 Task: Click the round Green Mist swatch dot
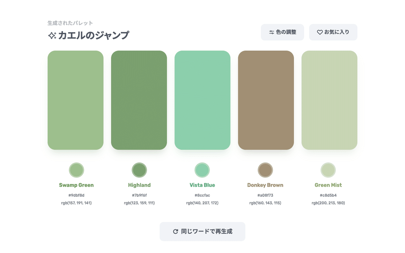pos(328,170)
